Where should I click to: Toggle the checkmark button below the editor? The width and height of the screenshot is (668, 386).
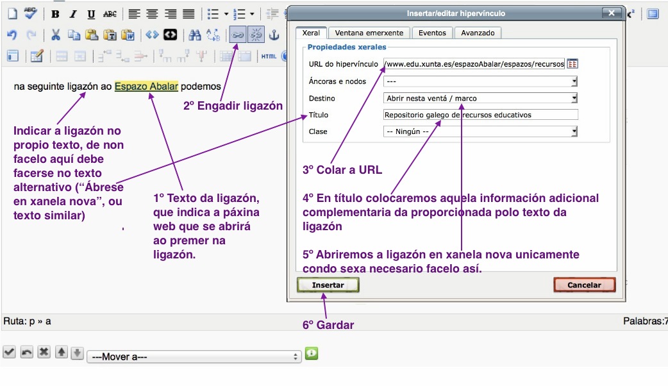(x=8, y=351)
